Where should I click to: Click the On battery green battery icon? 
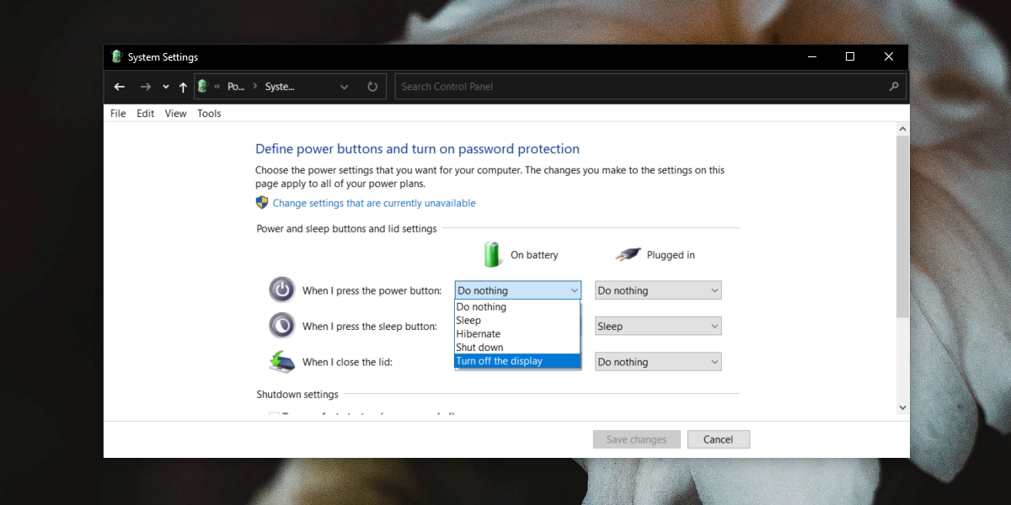tap(492, 254)
